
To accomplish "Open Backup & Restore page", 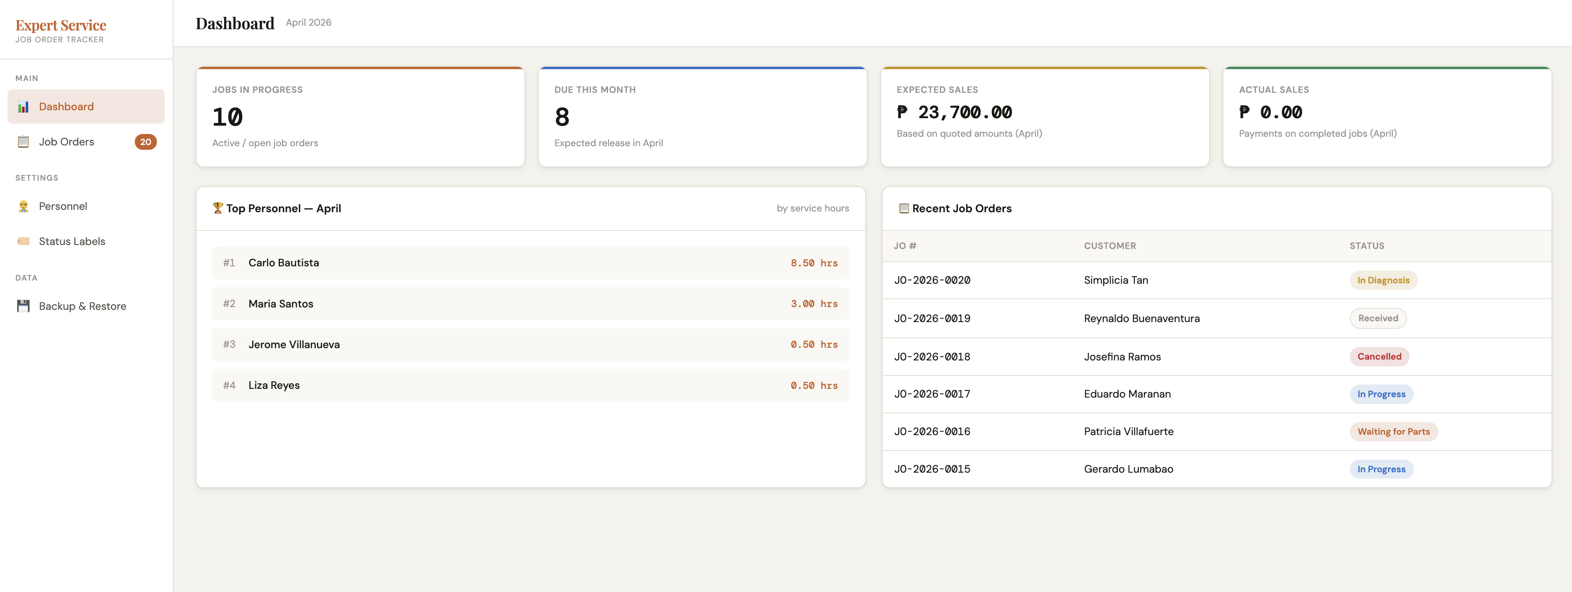I will pos(82,306).
